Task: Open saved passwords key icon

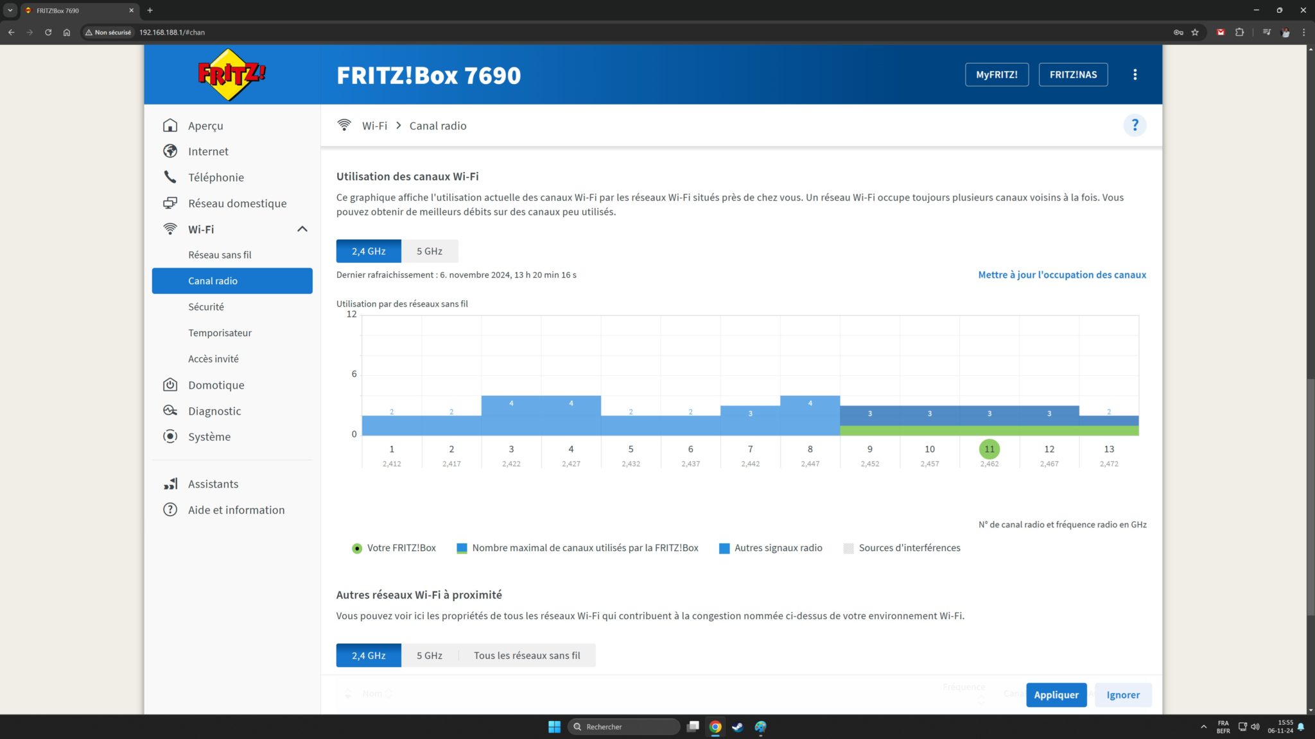Action: (1178, 32)
